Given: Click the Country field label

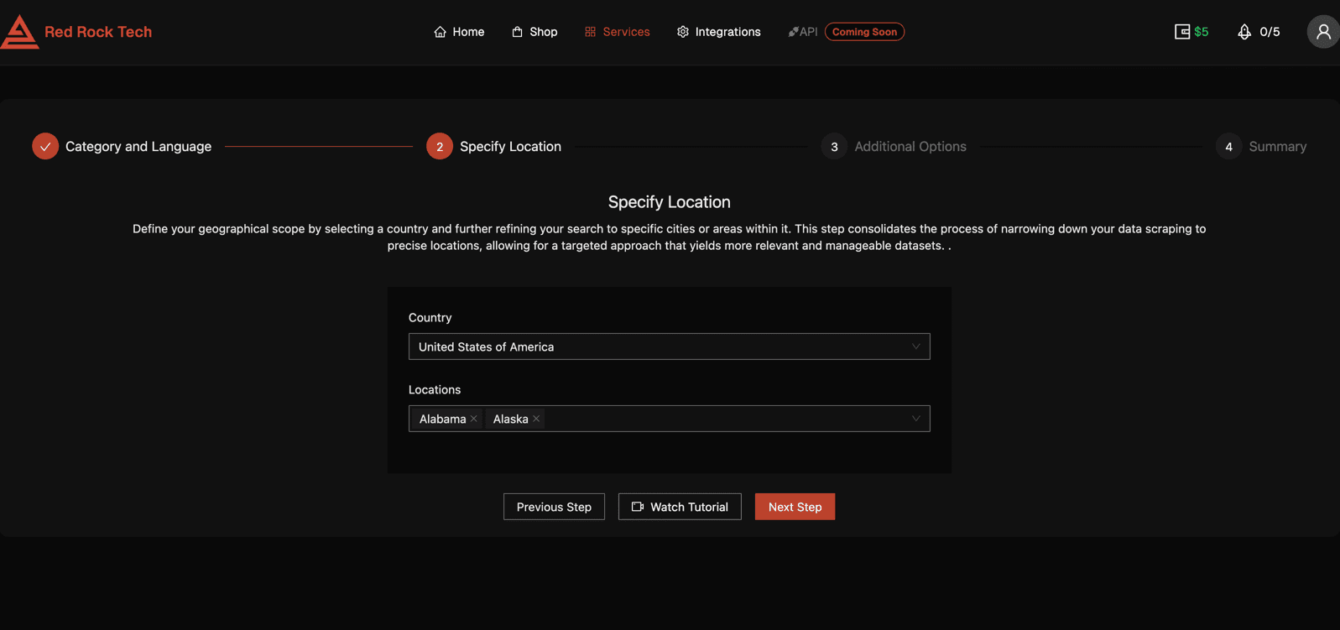Looking at the screenshot, I should coord(430,317).
